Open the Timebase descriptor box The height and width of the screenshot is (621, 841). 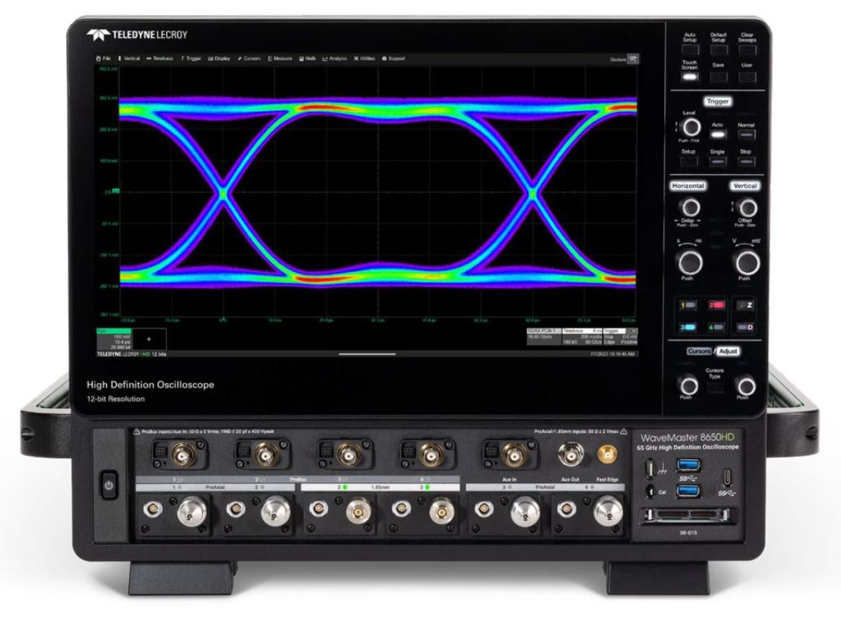click(578, 336)
